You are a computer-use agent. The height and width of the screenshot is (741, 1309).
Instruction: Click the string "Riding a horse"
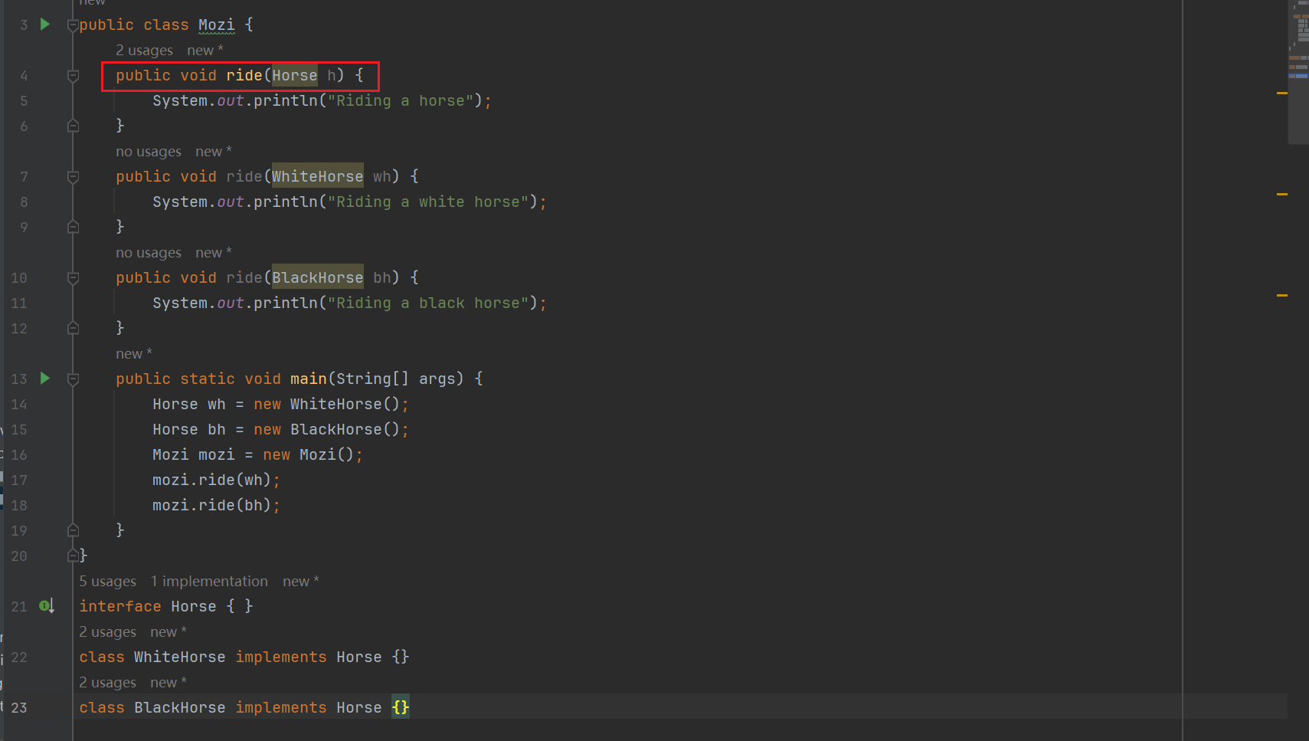point(401,101)
